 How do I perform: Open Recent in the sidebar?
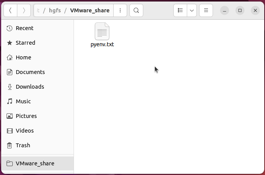pyautogui.click(x=37, y=28)
